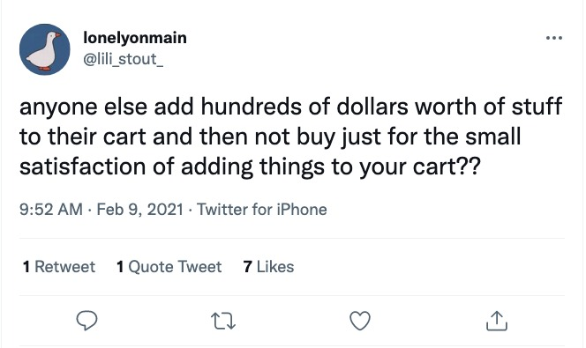Open the share tweet icon
The height and width of the screenshot is (348, 586).
point(497,321)
